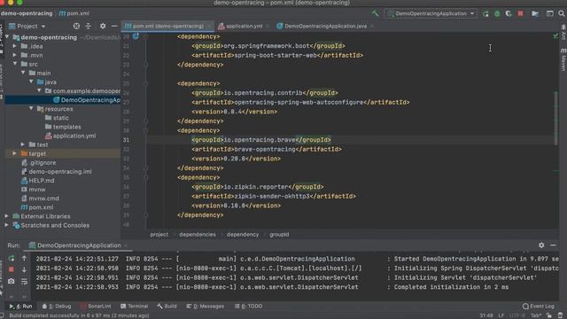Select pom.xml in project tree
Viewport: 567px width, 319px height.
(x=37, y=207)
